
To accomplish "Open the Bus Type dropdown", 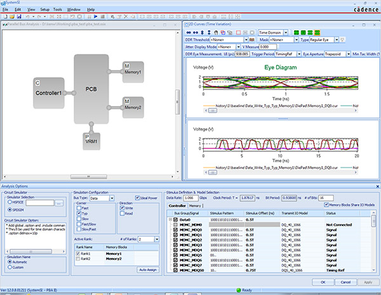I will coord(112,199).
